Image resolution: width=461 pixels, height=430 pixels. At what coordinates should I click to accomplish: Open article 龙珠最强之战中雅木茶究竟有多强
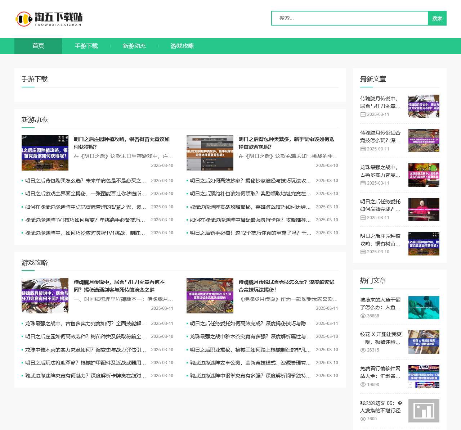250,336
